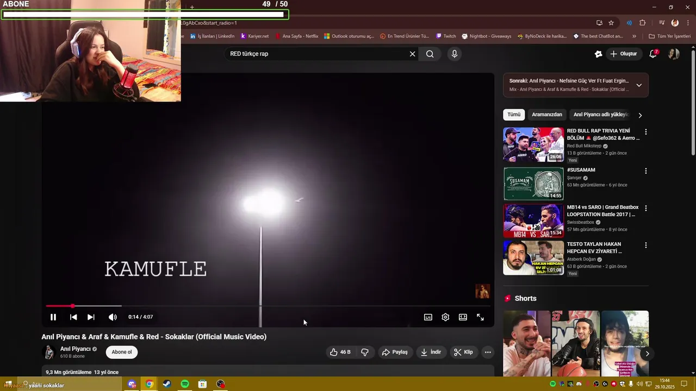The image size is (696, 391).
Task: Subscribe with Abone ol button
Action: [122, 352]
